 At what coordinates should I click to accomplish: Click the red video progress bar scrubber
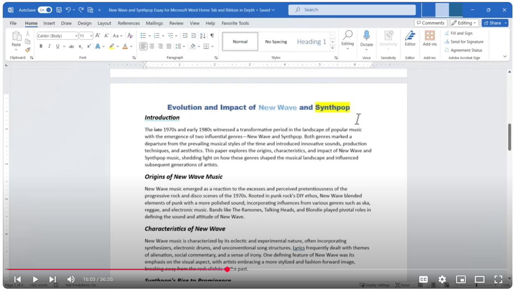click(x=227, y=269)
